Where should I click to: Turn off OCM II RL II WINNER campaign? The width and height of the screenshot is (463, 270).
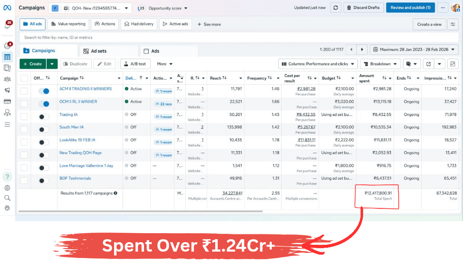click(x=44, y=104)
